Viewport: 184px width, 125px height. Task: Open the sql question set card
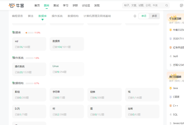(x=29, y=44)
